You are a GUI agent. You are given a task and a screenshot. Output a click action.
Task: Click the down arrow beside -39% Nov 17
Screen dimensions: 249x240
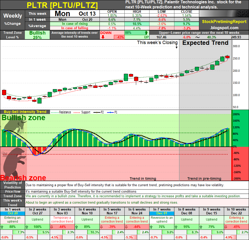102,227
